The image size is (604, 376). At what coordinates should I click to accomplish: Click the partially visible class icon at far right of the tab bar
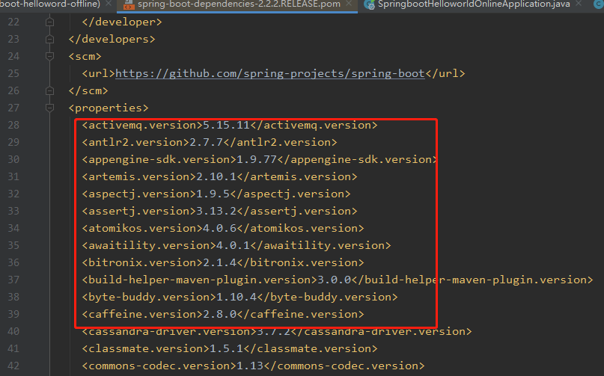[599, 4]
